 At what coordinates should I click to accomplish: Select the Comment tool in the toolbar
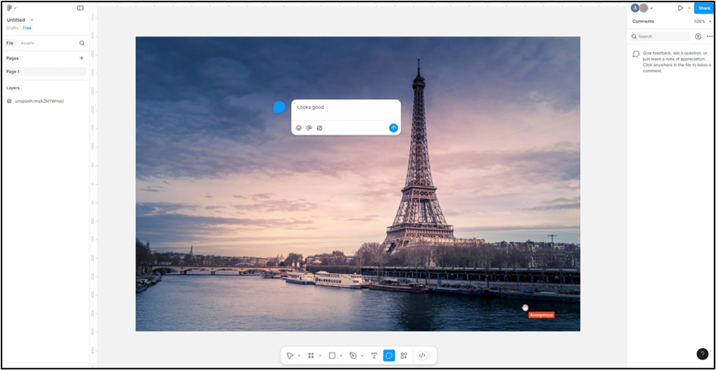click(x=389, y=356)
